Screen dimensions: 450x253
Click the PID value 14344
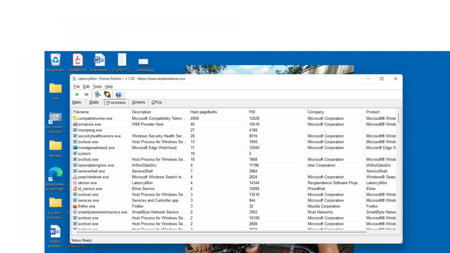click(254, 183)
